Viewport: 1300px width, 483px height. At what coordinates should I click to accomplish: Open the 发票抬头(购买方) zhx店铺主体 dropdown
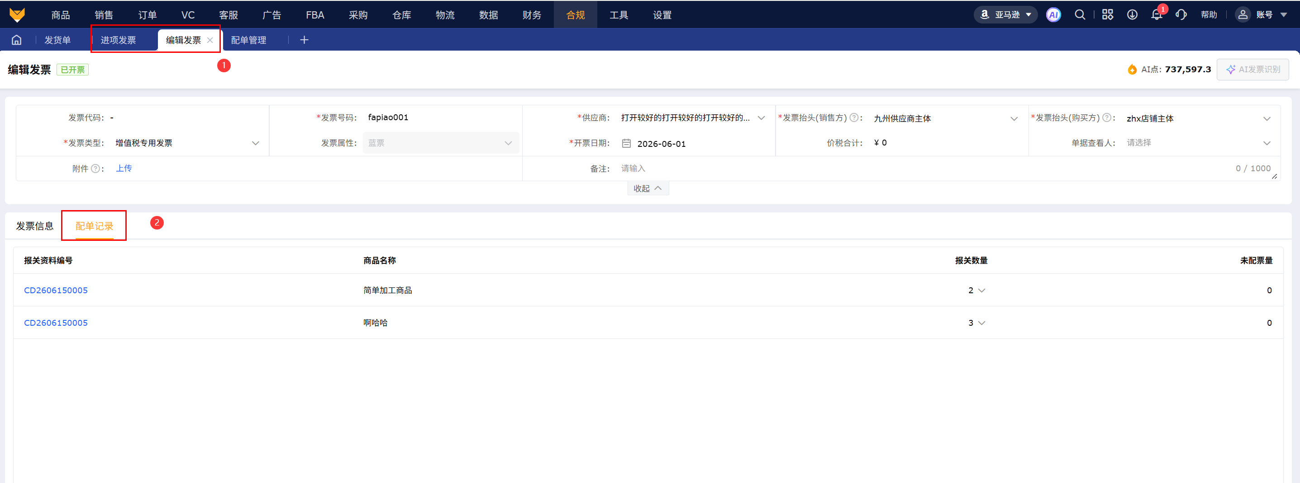(x=1199, y=118)
